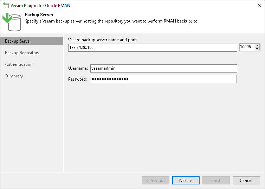
Task: Click the Username field containing veeamadmin
Action: pos(163,68)
